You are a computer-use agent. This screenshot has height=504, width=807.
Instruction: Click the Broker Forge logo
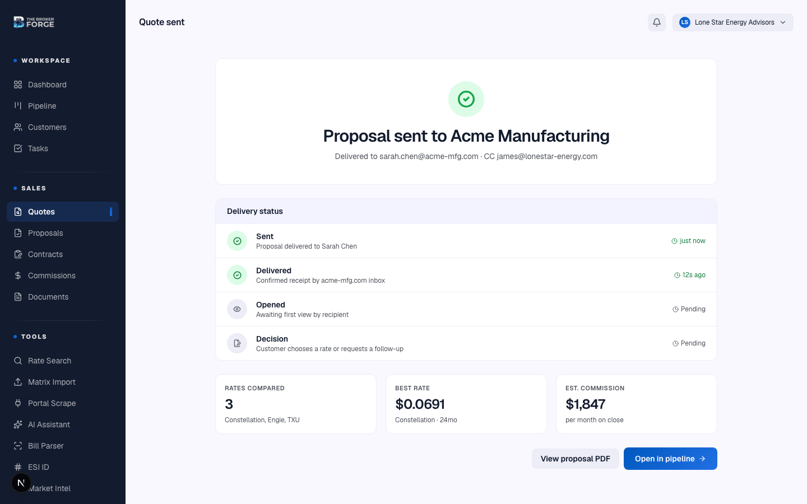pyautogui.click(x=34, y=22)
